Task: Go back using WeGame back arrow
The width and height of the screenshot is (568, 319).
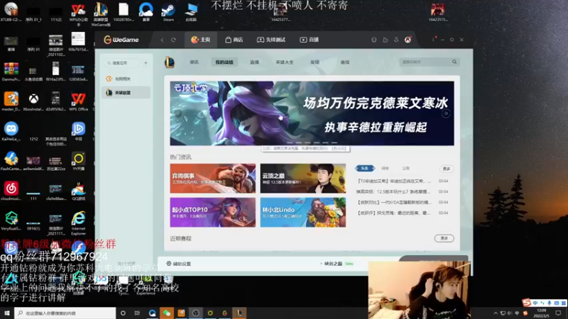Action: pos(162,40)
